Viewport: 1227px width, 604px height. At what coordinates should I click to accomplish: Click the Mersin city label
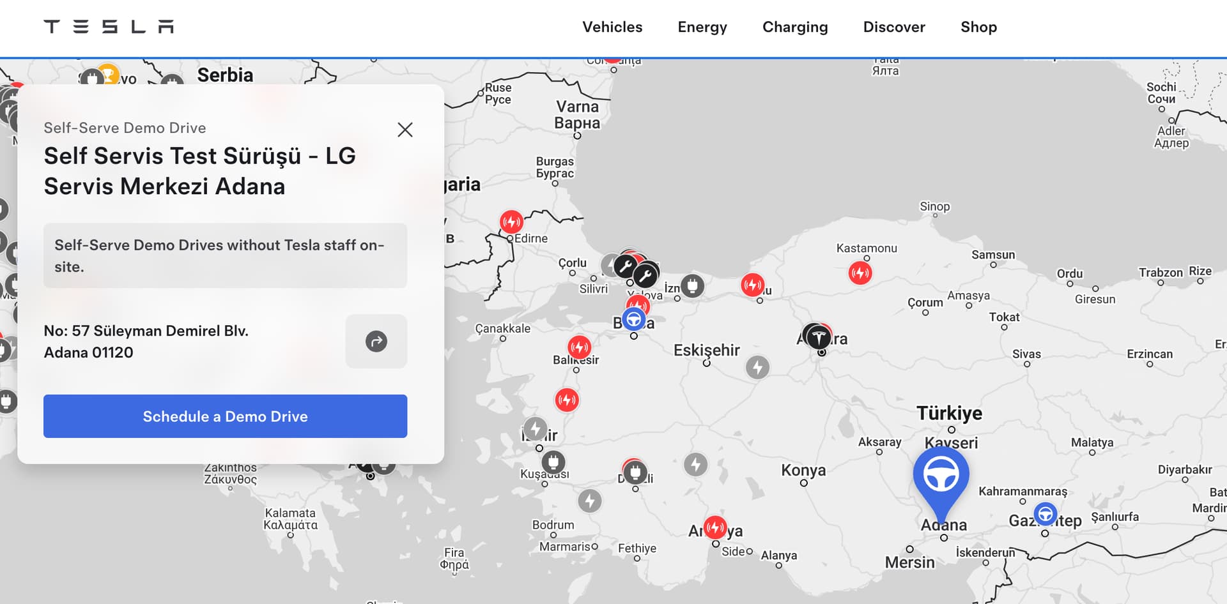[x=909, y=562]
